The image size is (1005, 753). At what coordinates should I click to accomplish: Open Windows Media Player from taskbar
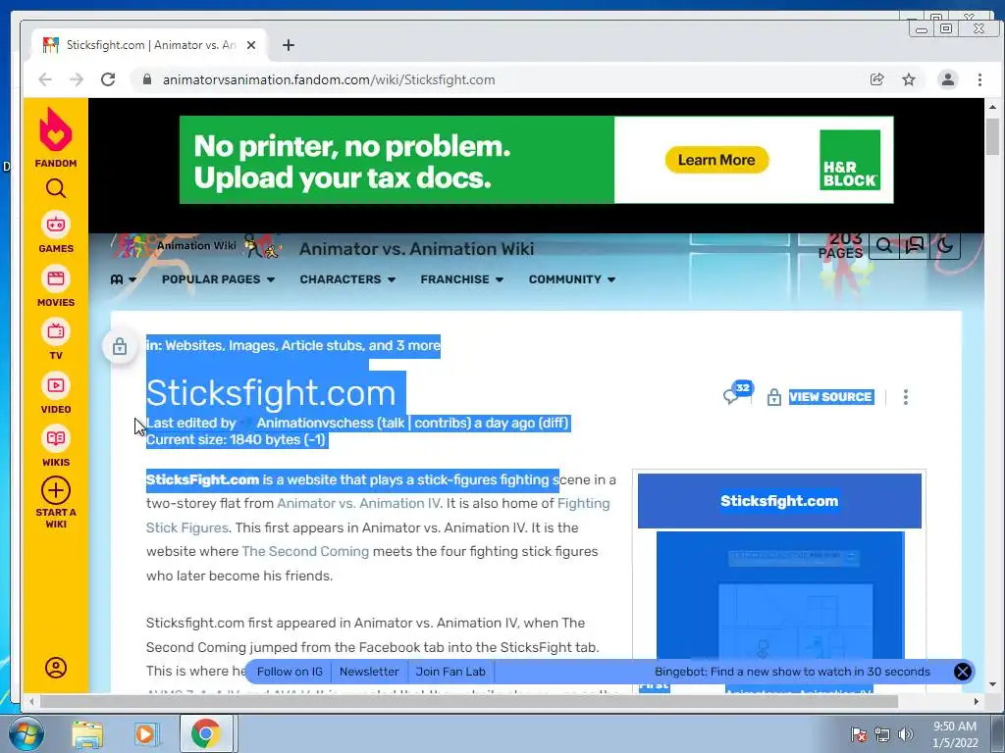[x=145, y=734]
